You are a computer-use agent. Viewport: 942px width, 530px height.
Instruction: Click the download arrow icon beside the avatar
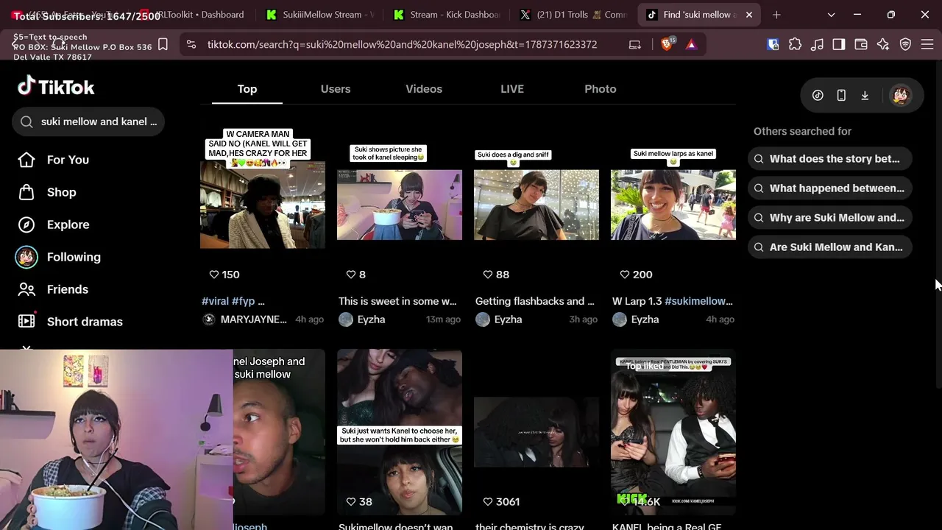(x=865, y=95)
